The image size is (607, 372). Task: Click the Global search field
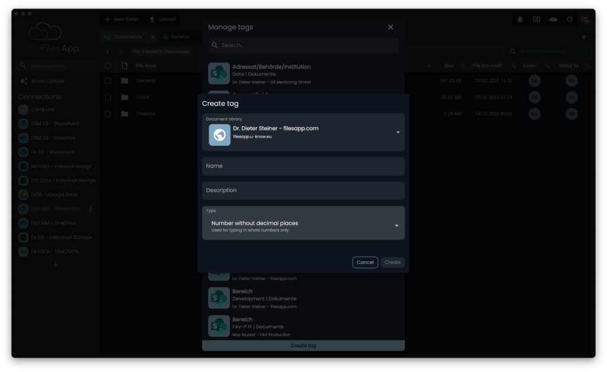point(56,66)
